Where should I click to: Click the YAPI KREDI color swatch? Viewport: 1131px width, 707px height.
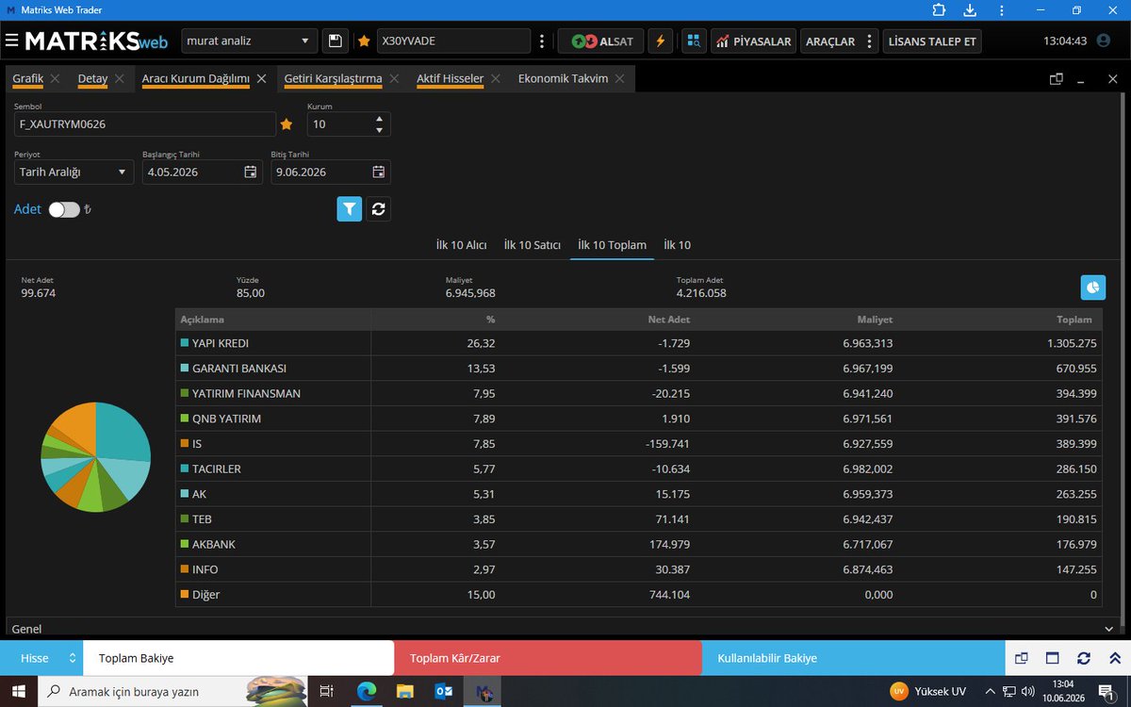(185, 343)
